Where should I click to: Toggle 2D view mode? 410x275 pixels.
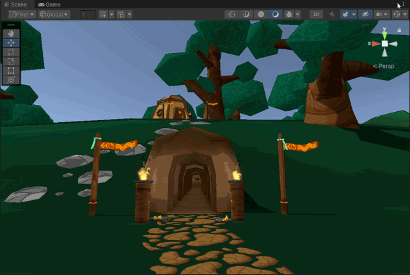pyautogui.click(x=316, y=14)
